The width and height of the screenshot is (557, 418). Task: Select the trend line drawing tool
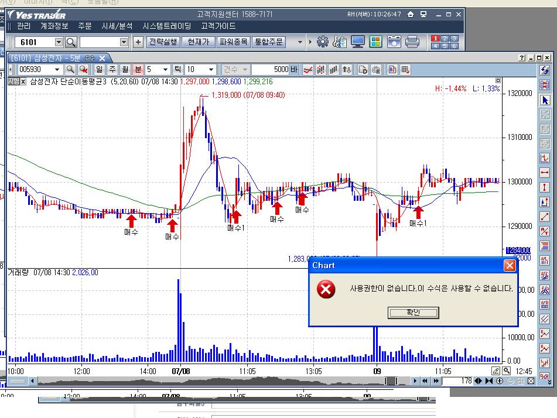[545, 217]
